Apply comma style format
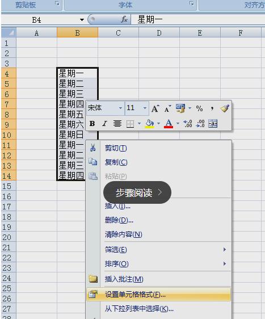 212,108
